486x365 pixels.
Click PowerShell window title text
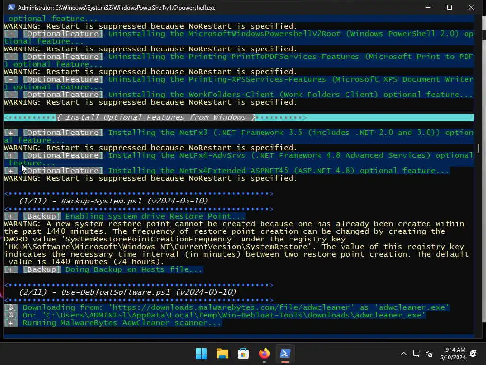(x=117, y=7)
